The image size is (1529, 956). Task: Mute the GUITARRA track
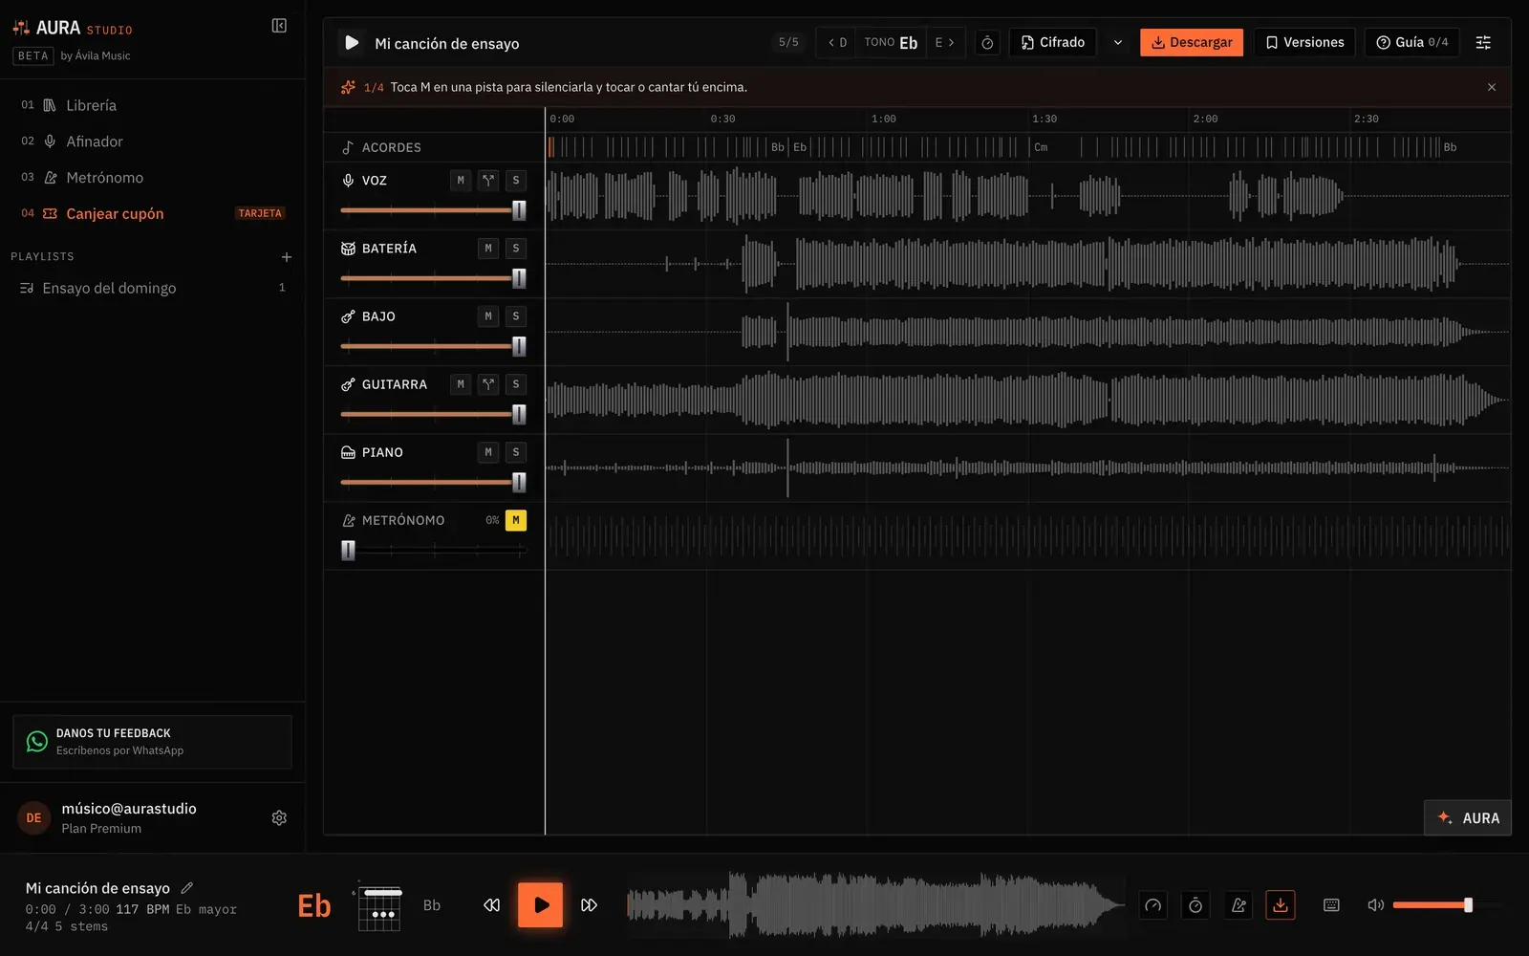click(461, 384)
